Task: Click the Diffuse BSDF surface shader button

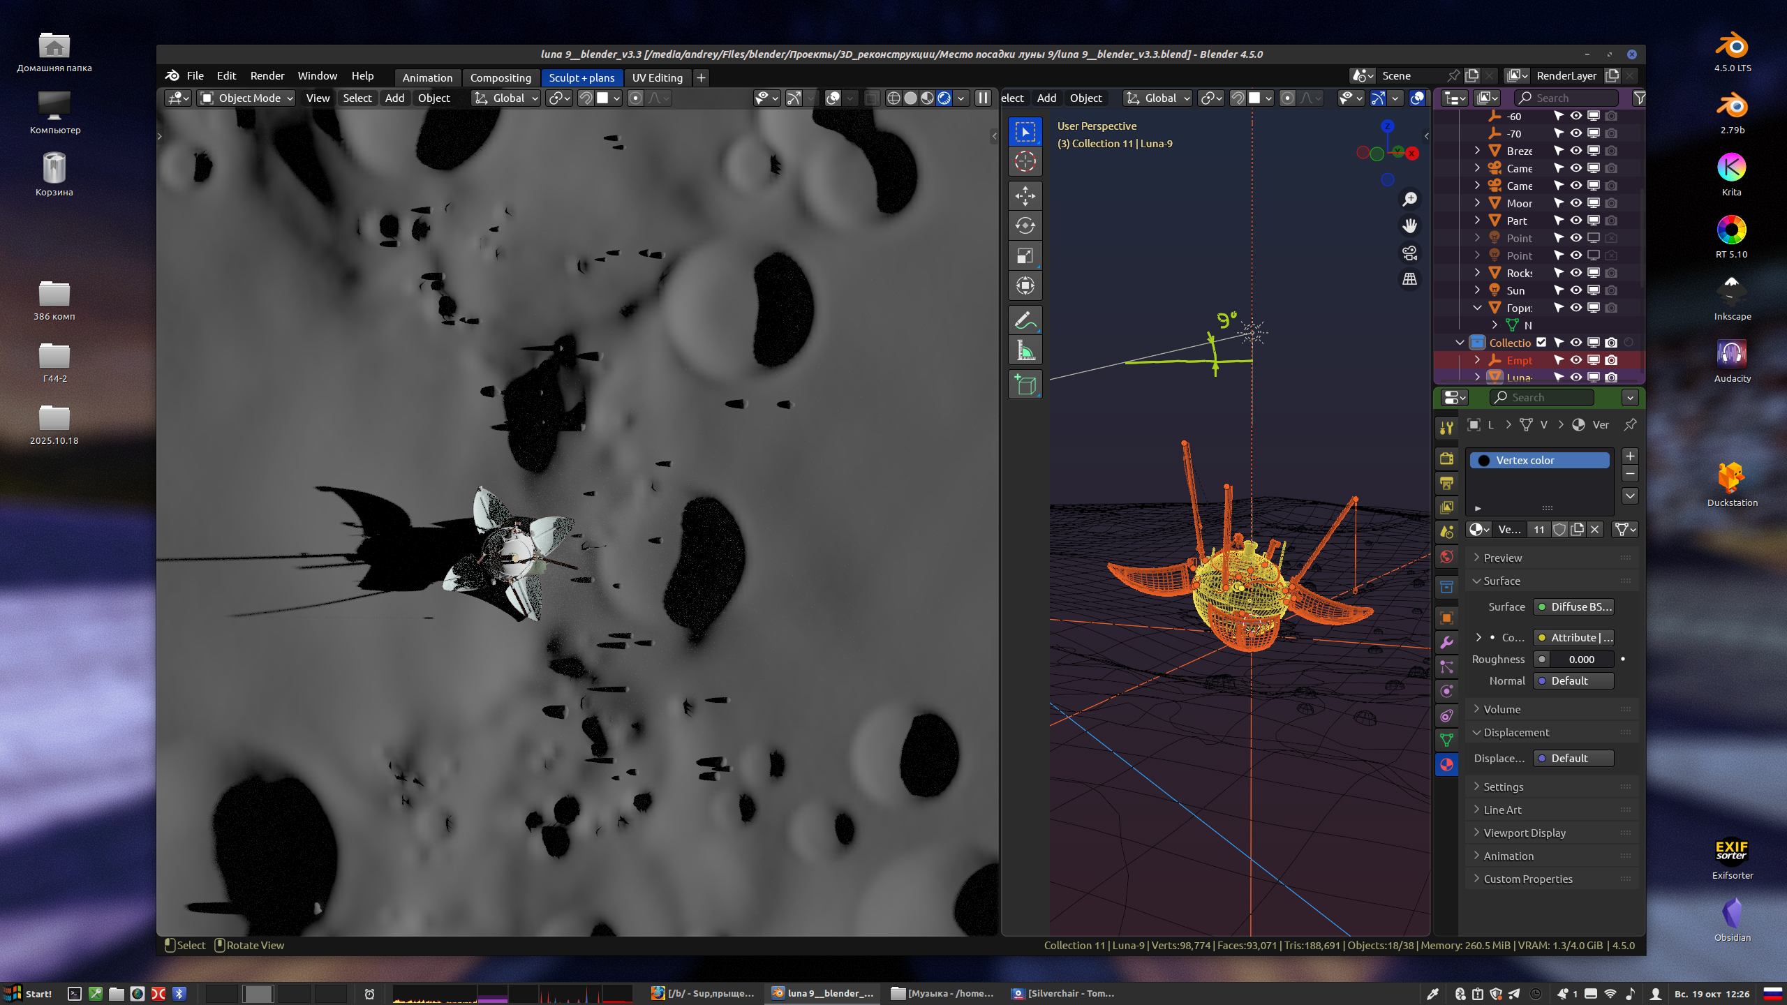Action: pyautogui.click(x=1573, y=606)
